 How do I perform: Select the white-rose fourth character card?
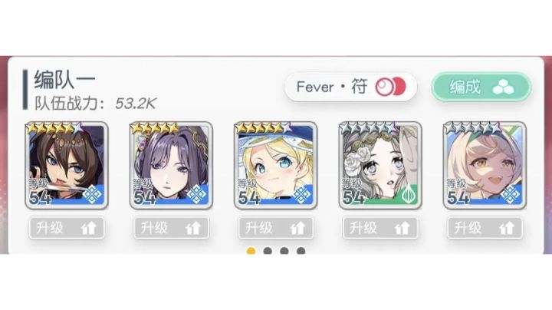pyautogui.click(x=380, y=165)
